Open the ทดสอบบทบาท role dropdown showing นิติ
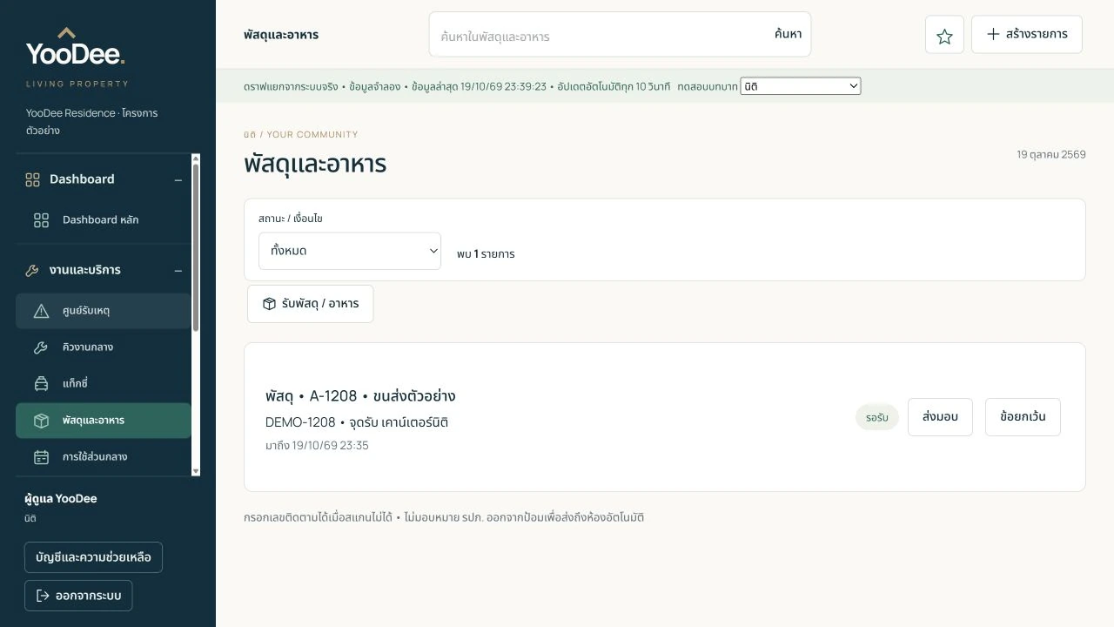Screen dimensions: 1114x627 pyautogui.click(x=800, y=86)
